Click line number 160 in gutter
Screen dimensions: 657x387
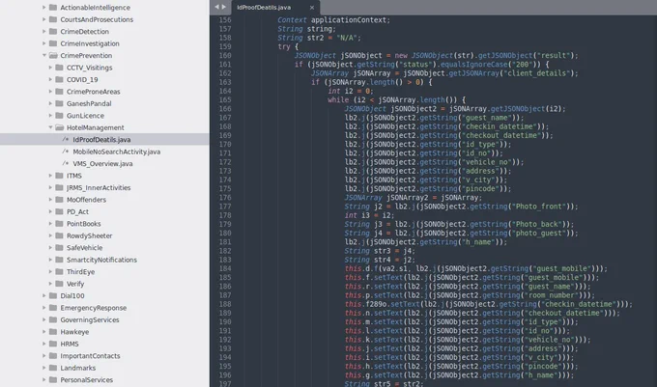225,55
